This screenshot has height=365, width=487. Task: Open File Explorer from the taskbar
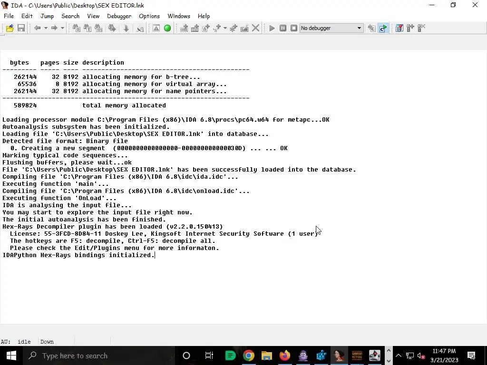point(266,355)
